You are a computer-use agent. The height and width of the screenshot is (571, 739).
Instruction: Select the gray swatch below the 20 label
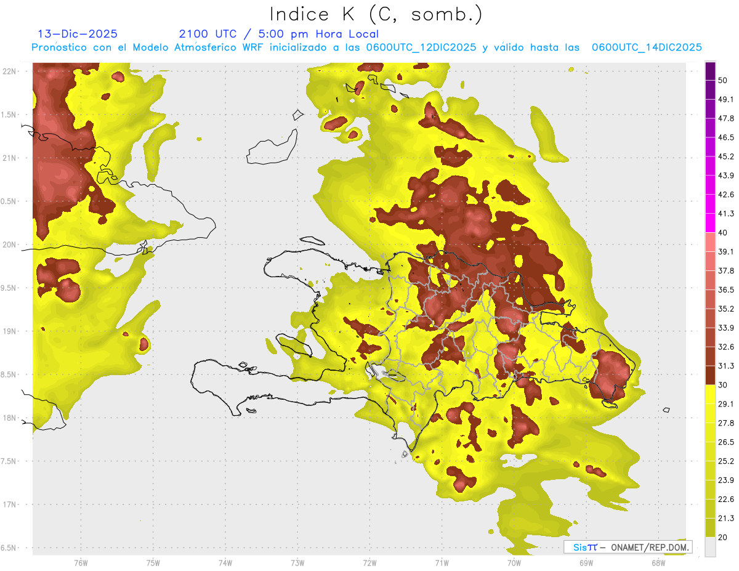click(710, 547)
